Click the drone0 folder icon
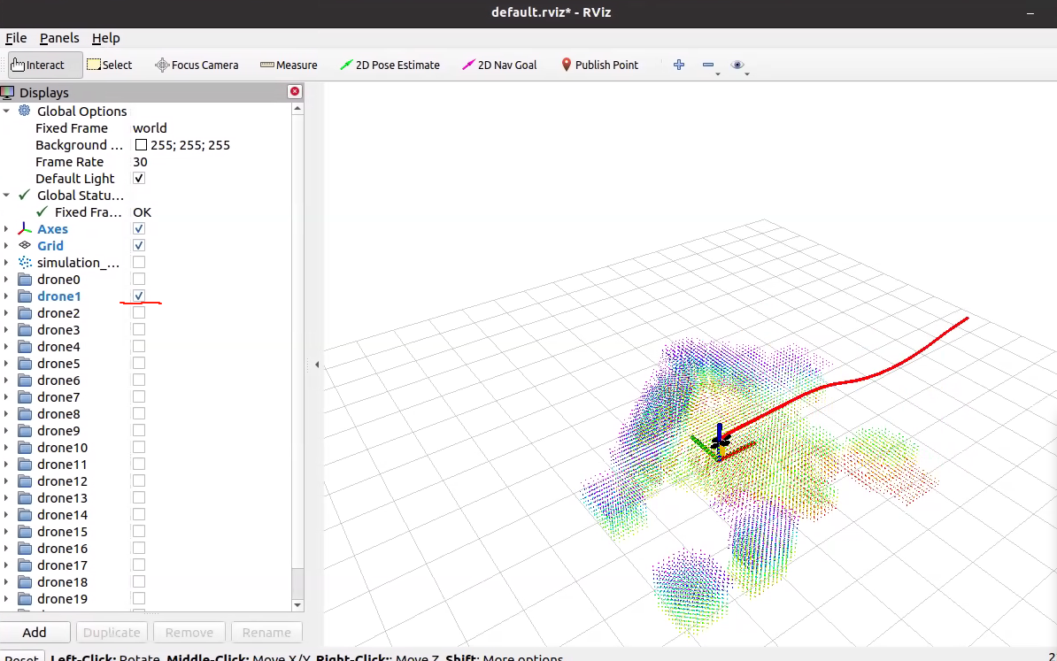The width and height of the screenshot is (1057, 661). tap(25, 279)
